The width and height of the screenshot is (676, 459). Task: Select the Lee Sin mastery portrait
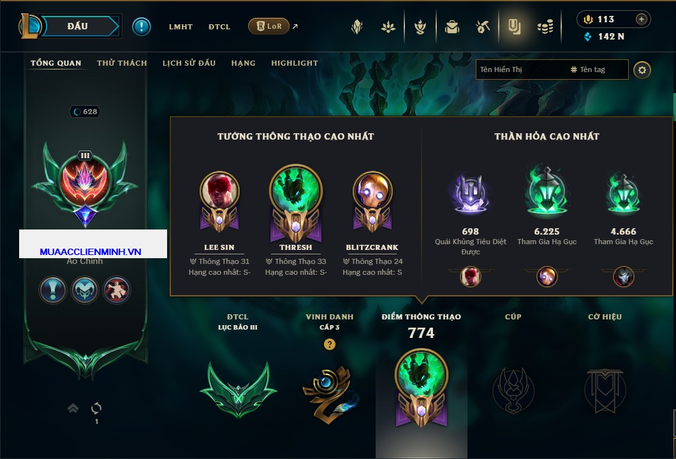tap(219, 201)
